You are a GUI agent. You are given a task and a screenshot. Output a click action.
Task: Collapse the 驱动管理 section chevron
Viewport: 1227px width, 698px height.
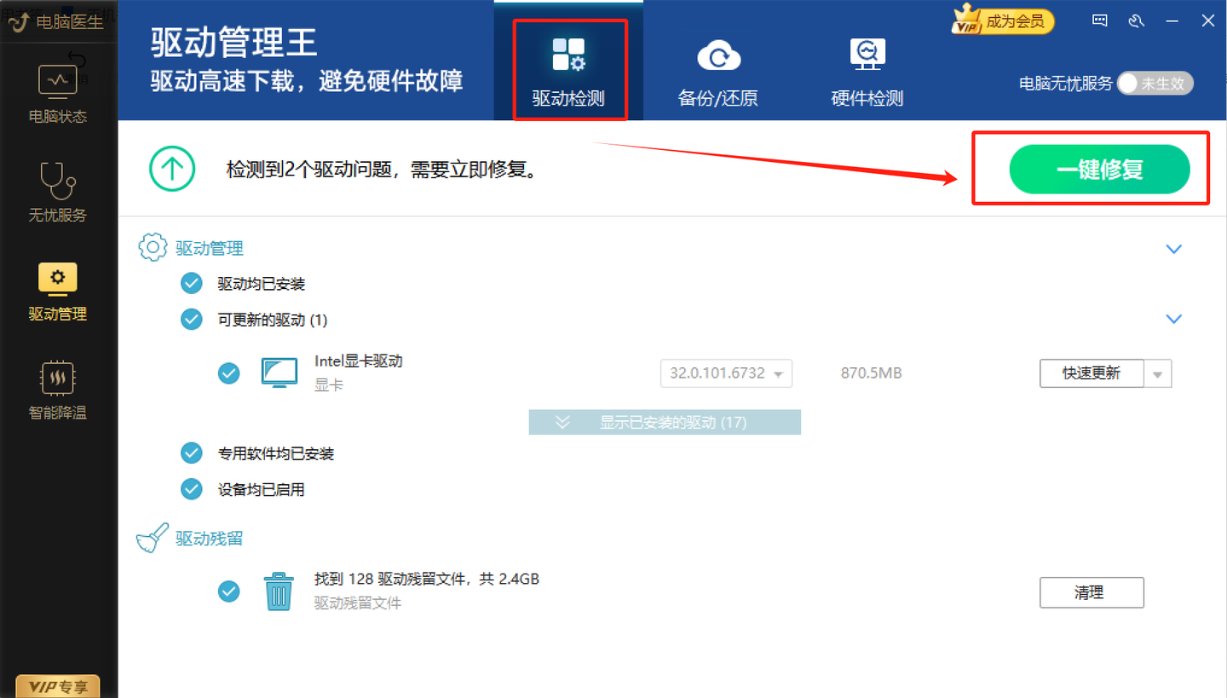tap(1174, 248)
